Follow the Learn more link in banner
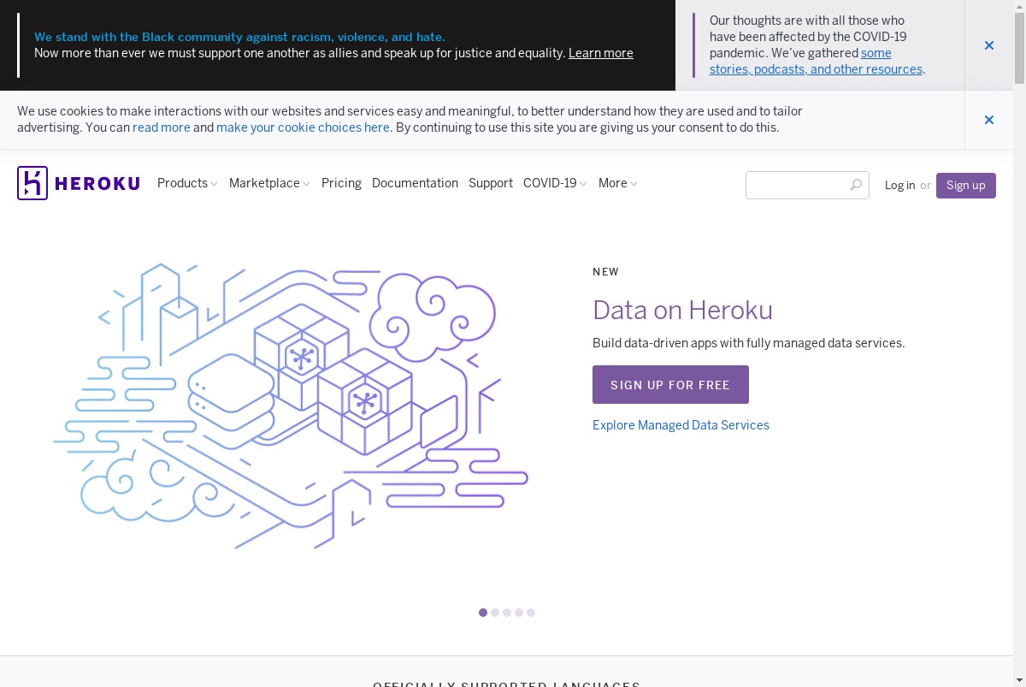 (x=601, y=53)
